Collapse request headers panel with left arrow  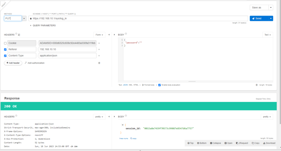(109, 35)
